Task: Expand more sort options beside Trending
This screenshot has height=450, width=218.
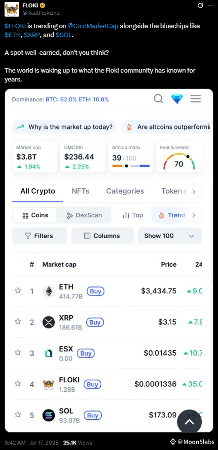Action: [x=194, y=215]
